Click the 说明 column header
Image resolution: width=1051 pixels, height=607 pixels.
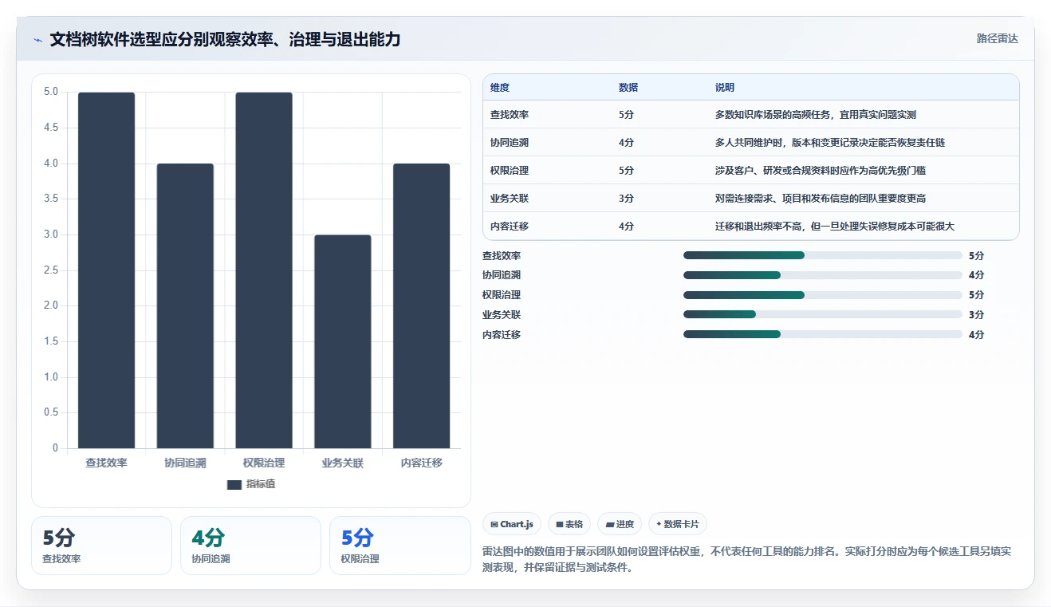725,88
